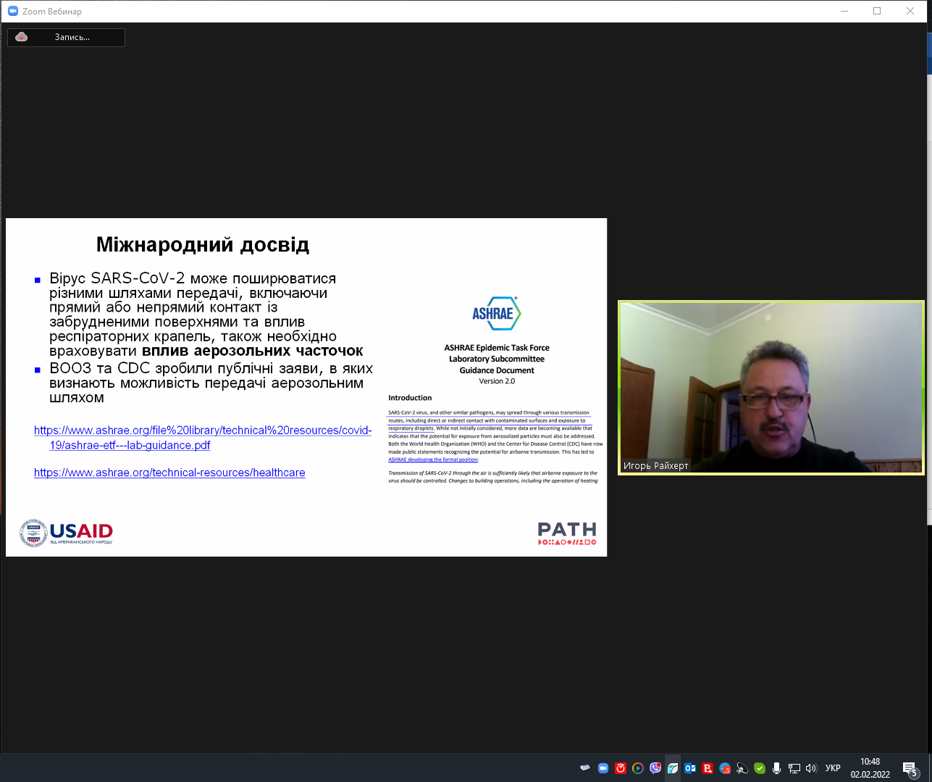Screen dimensions: 932x782
Task: Open the clock and date calendar flyout
Action: click(x=870, y=768)
